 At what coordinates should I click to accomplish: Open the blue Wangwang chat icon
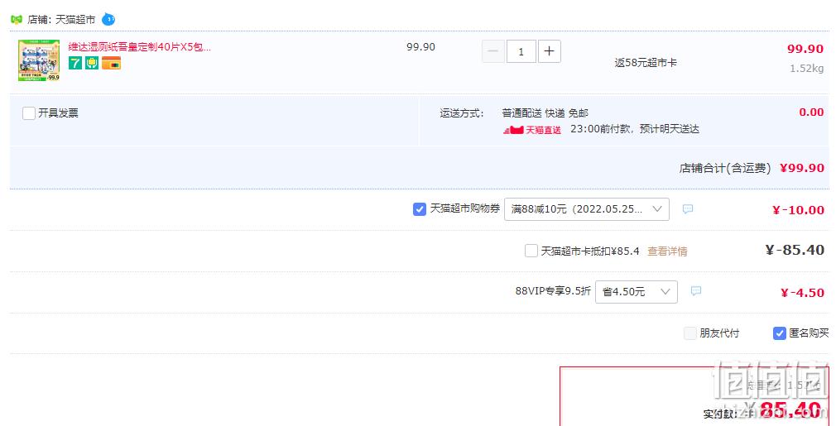(108, 20)
